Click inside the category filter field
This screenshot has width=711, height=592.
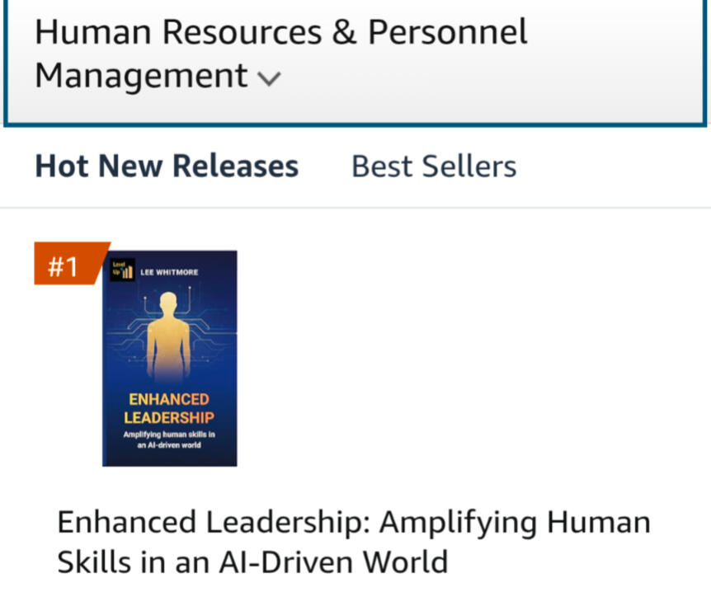[x=355, y=54]
